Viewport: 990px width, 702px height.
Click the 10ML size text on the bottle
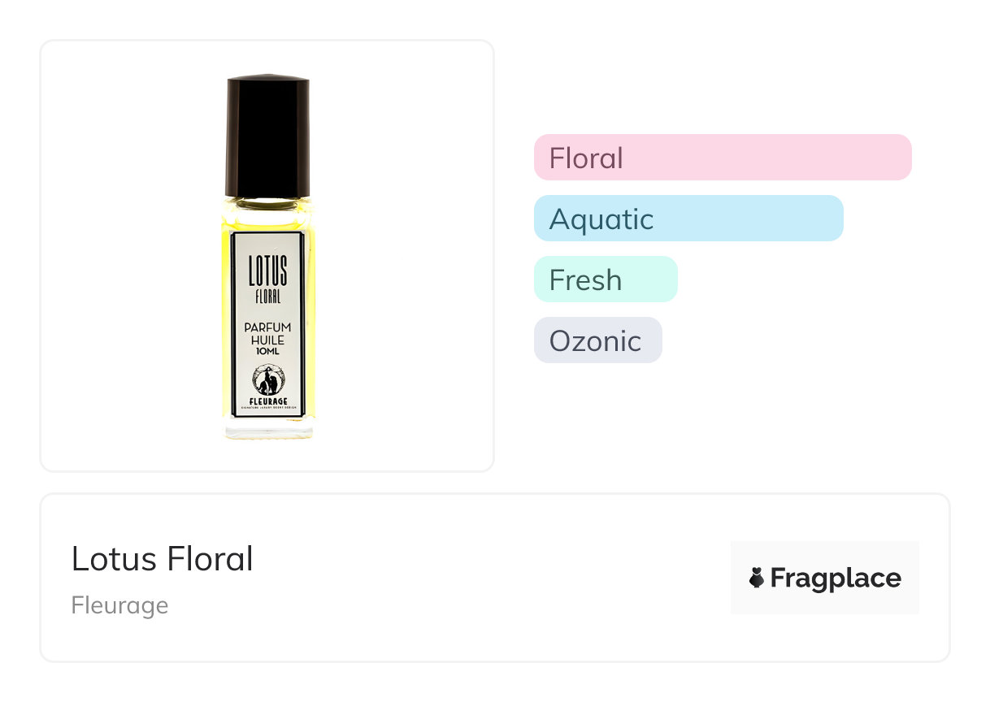(x=267, y=352)
